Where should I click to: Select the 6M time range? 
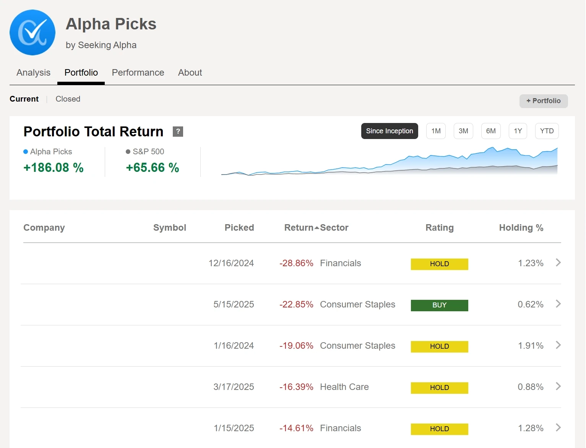coord(491,131)
